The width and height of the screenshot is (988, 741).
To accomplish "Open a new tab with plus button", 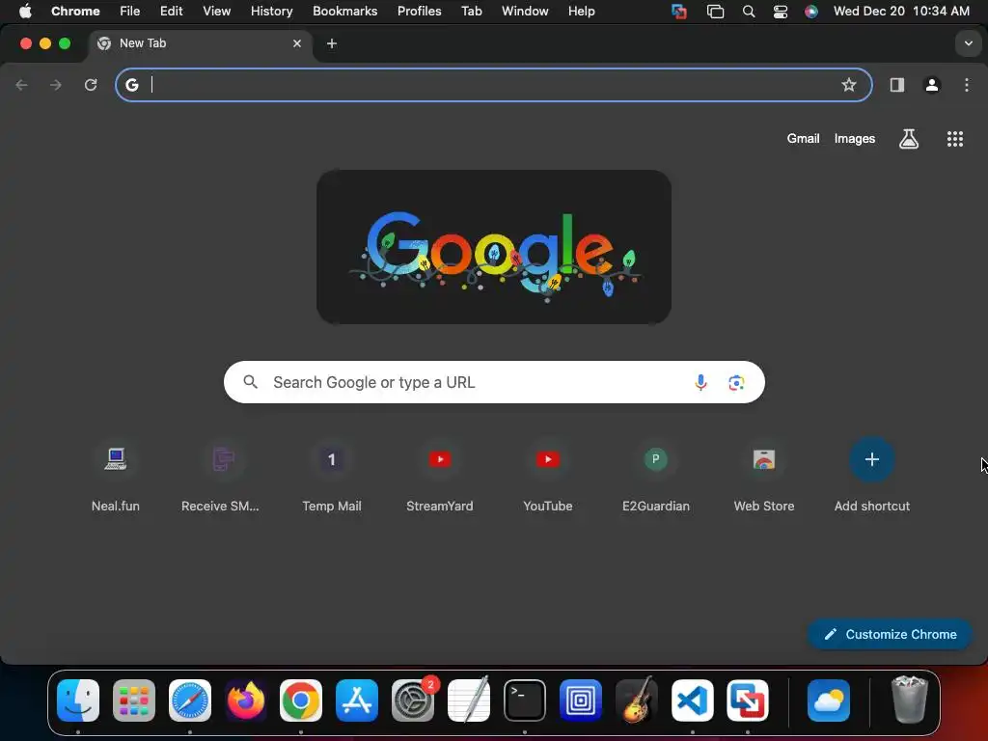I will click(332, 43).
